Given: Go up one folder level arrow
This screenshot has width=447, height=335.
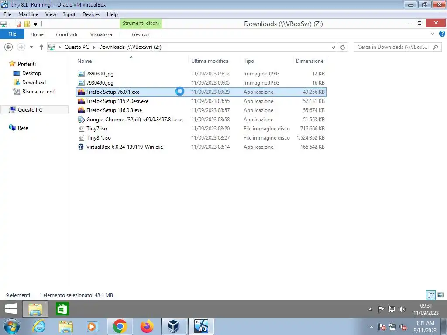Looking at the screenshot, I should tap(41, 47).
